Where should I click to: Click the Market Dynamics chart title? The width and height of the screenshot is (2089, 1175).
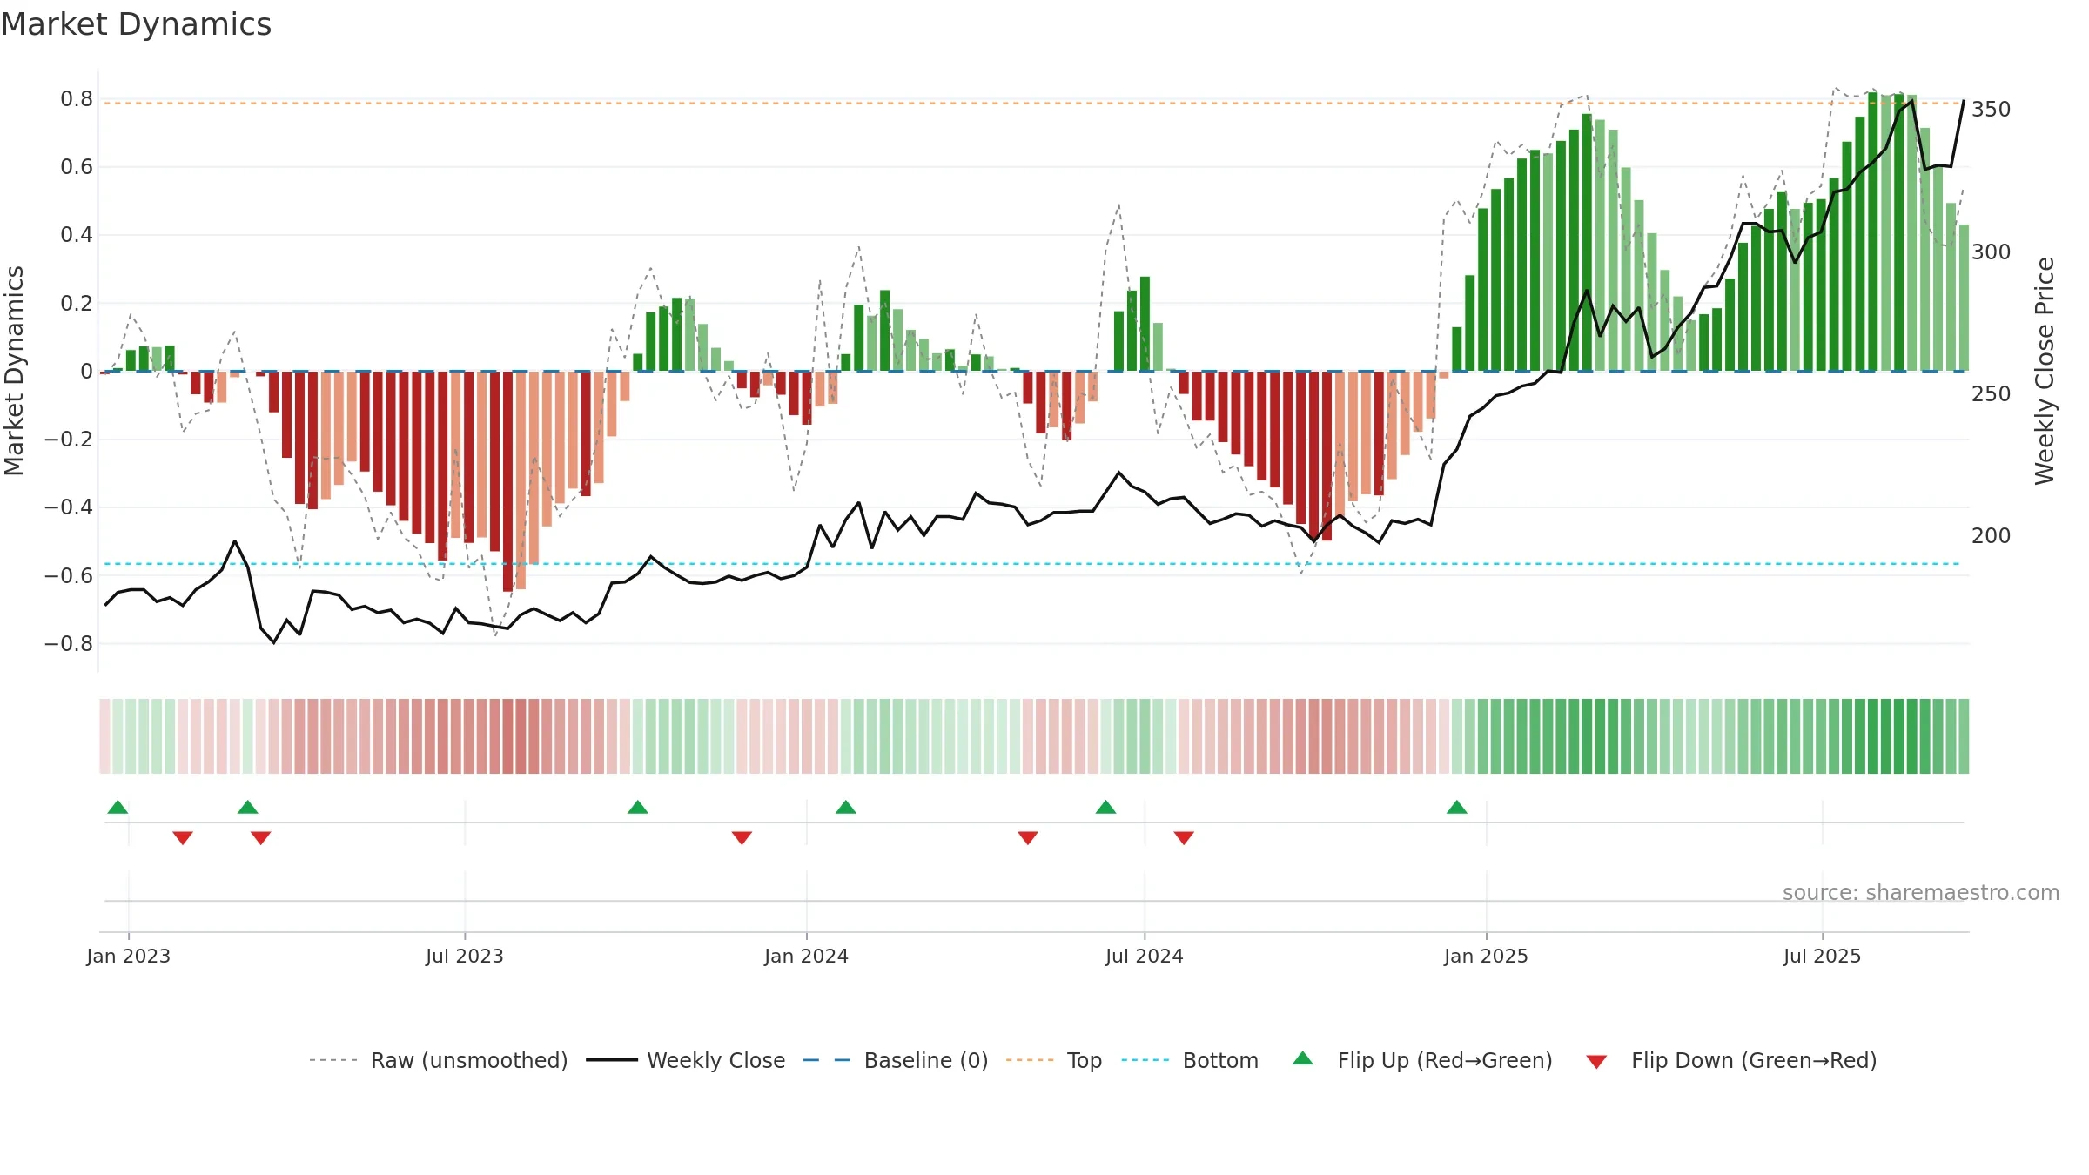pyautogui.click(x=137, y=24)
